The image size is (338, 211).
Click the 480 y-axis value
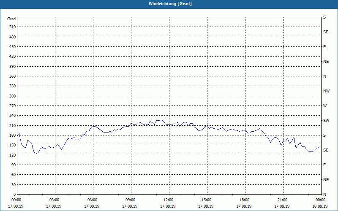(x=13, y=37)
